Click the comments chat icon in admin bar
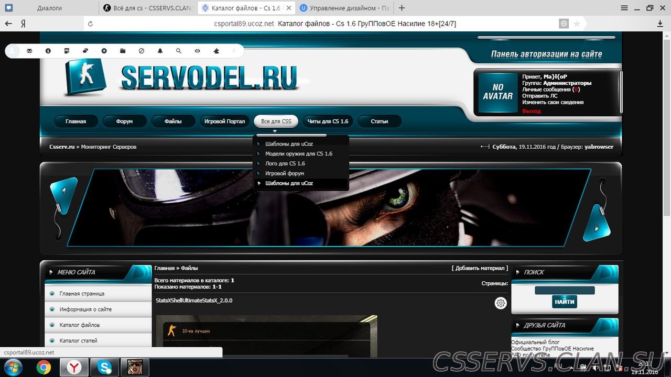Image resolution: width=671 pixels, height=377 pixels. tap(85, 51)
